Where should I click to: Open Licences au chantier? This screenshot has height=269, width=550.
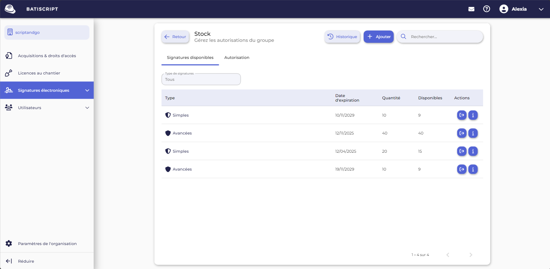tap(47, 73)
